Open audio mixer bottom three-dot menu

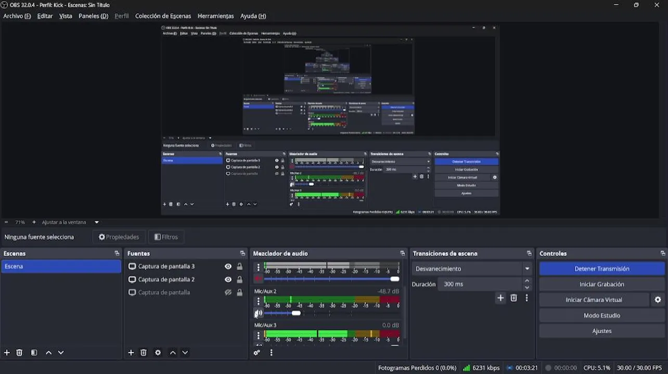click(271, 352)
